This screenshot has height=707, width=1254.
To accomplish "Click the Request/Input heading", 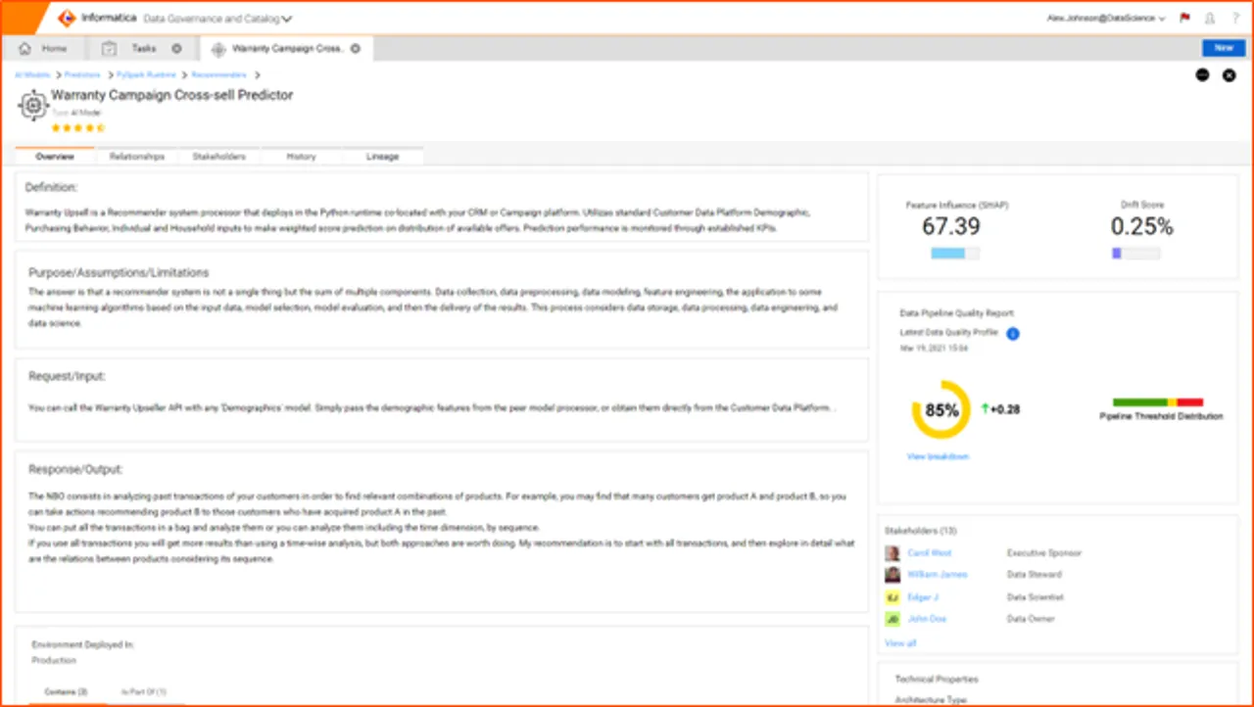I will pos(67,376).
